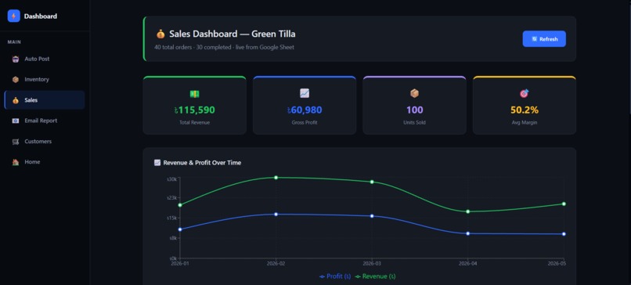Click the Revenue data point for 2026-01

[180, 205]
